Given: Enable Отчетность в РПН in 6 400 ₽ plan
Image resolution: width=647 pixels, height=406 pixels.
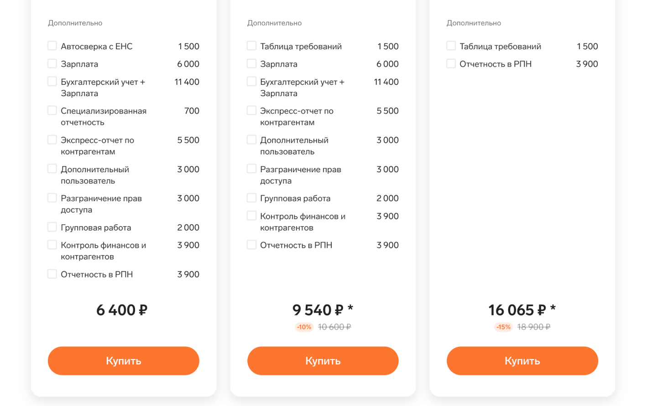Looking at the screenshot, I should [x=52, y=274].
